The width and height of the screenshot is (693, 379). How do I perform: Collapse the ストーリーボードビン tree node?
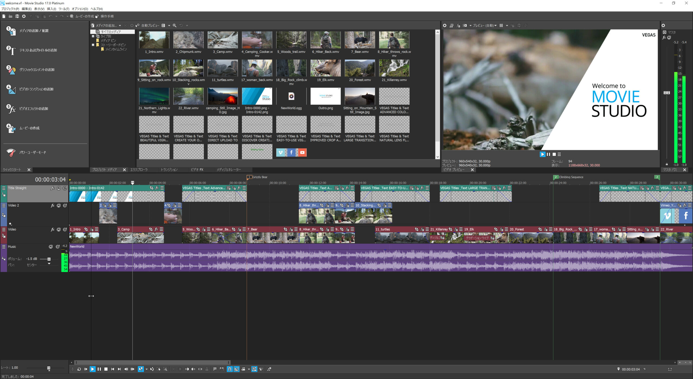93,45
